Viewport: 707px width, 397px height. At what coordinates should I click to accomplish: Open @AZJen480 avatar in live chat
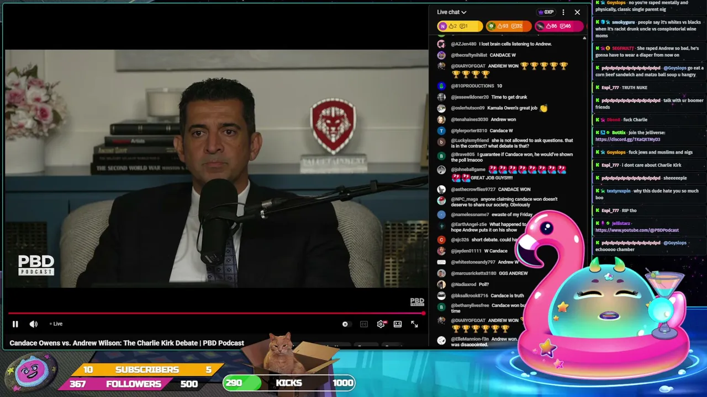point(441,44)
